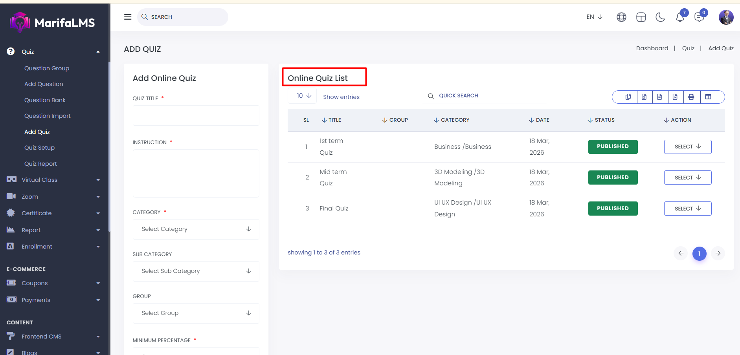Export the quiz list as CSV
This screenshot has width=740, height=355.
coord(659,97)
